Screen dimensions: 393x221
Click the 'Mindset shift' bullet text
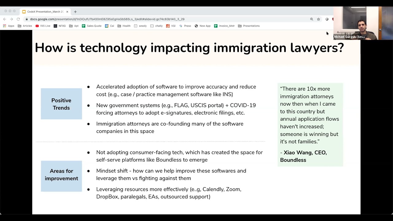tap(171, 174)
